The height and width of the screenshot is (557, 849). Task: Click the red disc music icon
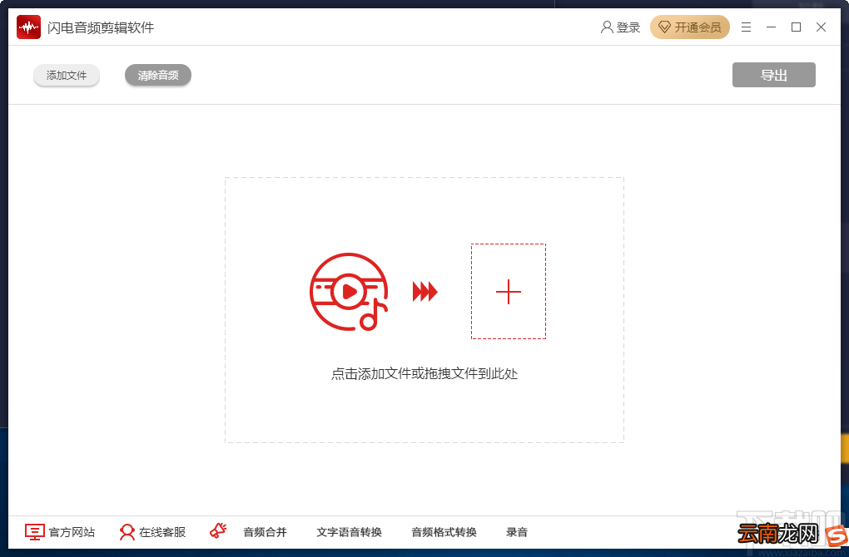point(350,292)
